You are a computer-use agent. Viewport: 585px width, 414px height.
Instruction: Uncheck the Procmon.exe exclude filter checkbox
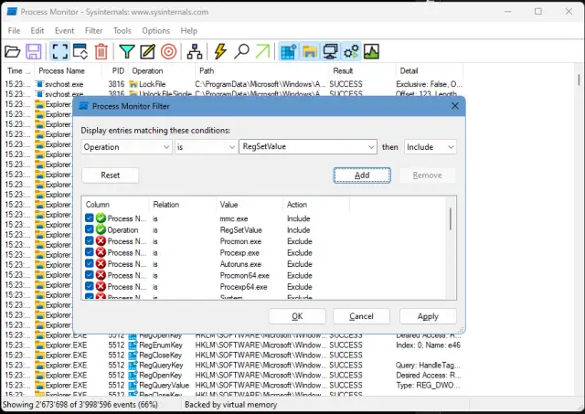click(90, 241)
